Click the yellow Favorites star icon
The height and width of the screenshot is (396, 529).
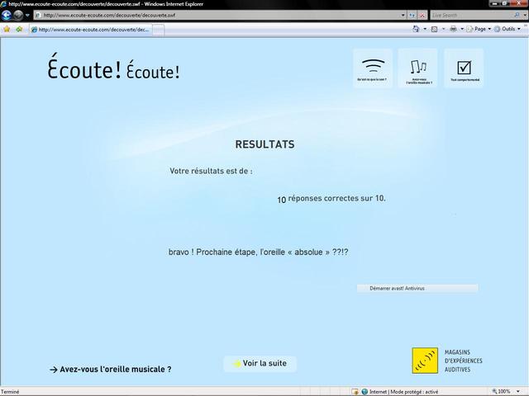7,30
